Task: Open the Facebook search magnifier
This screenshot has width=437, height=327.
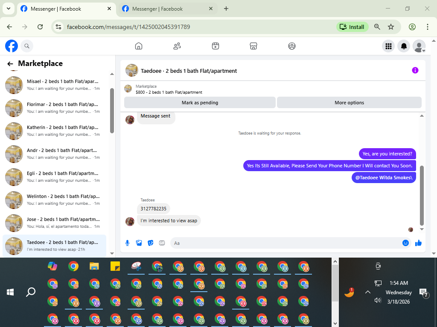Action: tap(27, 46)
